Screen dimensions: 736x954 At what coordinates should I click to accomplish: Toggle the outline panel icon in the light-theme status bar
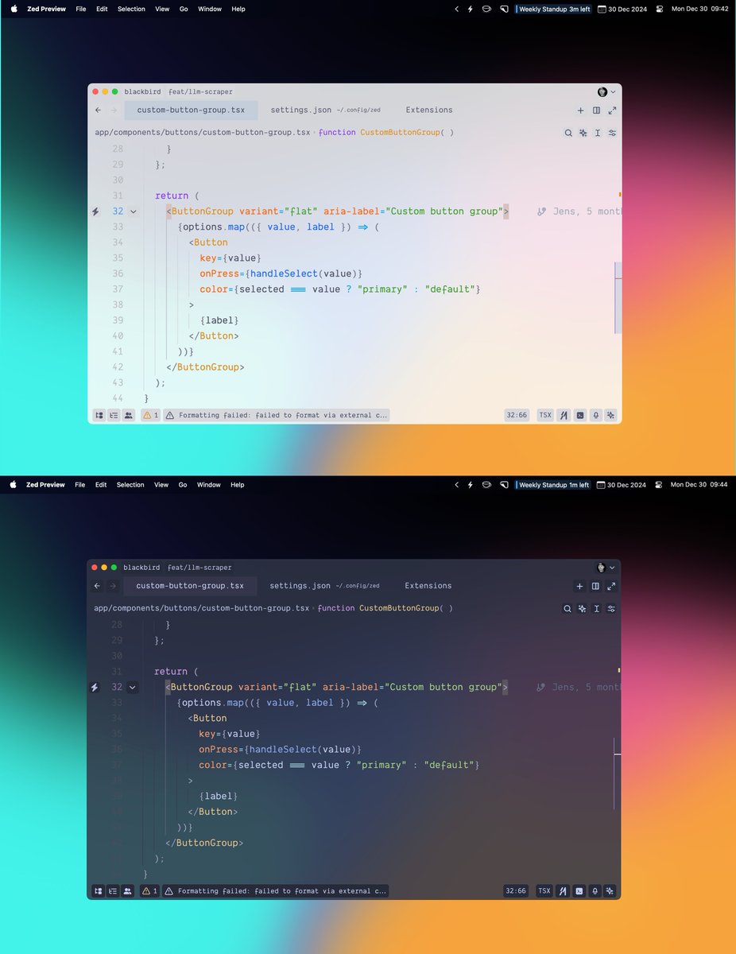pos(114,415)
